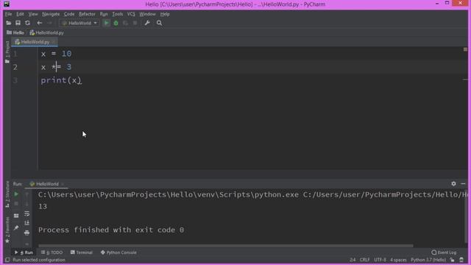Click the Open folder toolbar icon
The image size is (471, 265).
8,23
